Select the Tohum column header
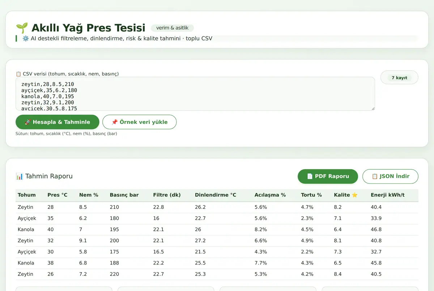Image resolution: width=434 pixels, height=291 pixels. (27, 195)
